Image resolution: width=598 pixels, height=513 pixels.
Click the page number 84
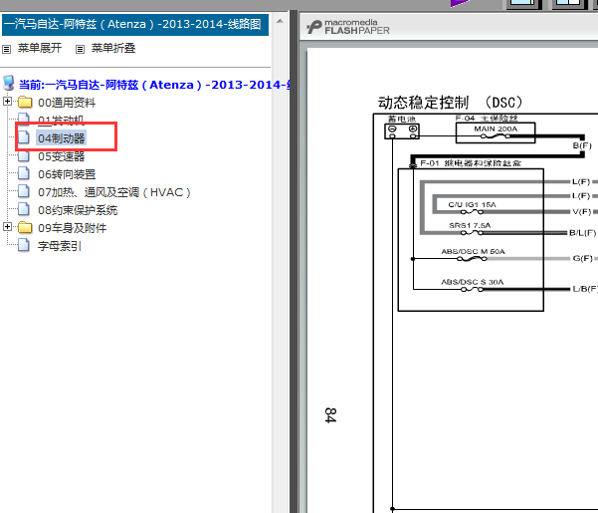[330, 415]
